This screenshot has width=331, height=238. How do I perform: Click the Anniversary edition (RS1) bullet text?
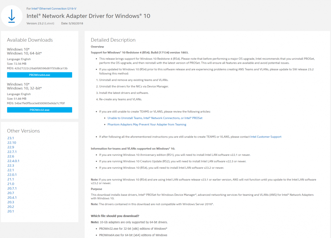(x=175, y=155)
